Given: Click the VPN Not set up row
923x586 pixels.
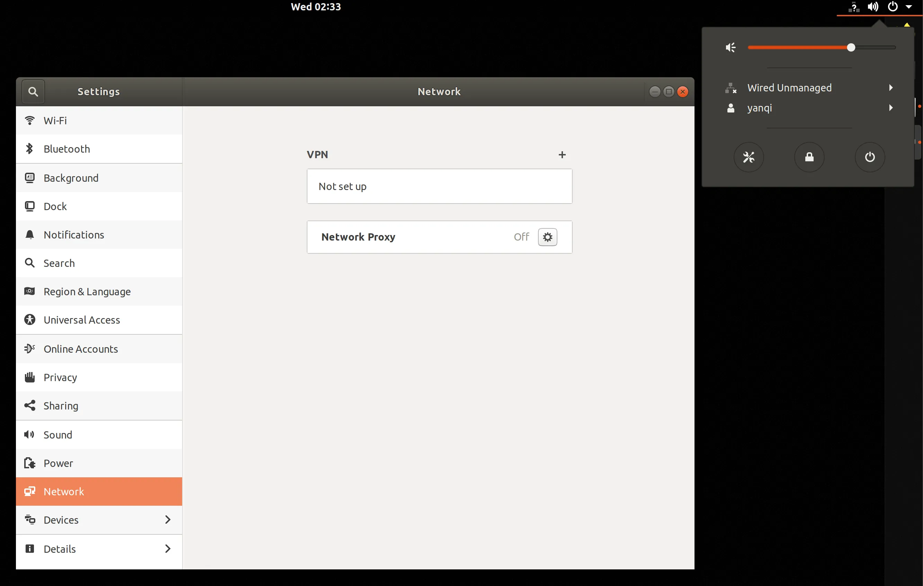Looking at the screenshot, I should click(439, 186).
